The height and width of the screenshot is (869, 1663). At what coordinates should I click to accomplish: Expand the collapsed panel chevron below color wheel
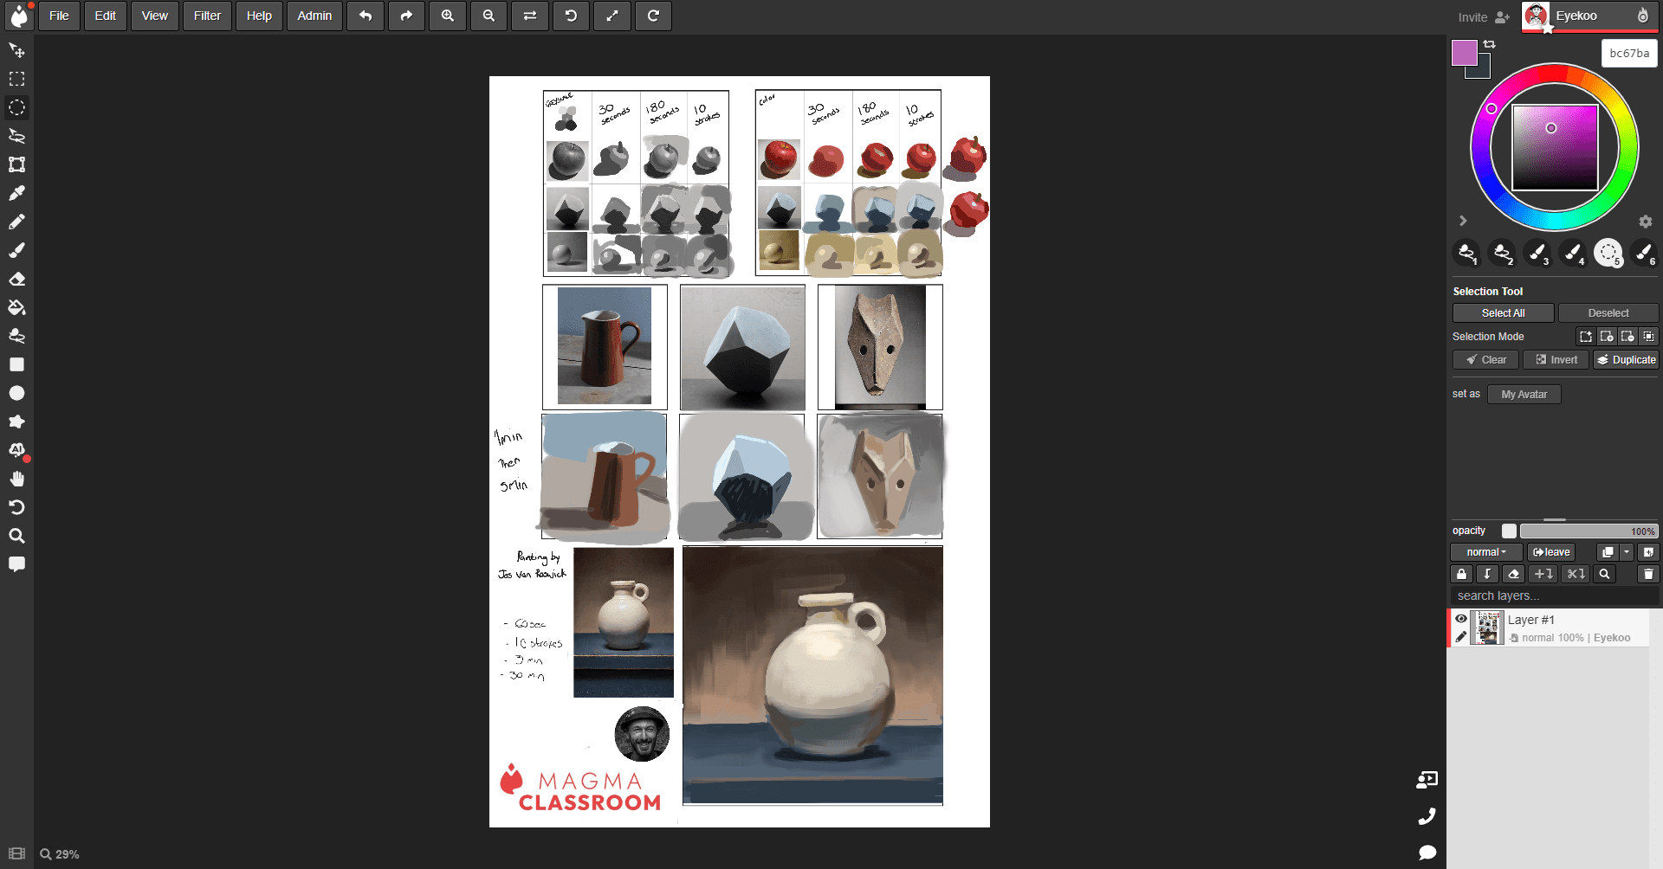[x=1463, y=221]
